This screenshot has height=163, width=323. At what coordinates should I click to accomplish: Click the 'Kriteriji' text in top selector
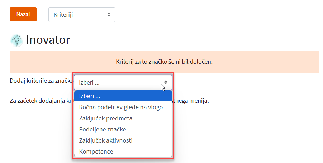[x=64, y=15]
